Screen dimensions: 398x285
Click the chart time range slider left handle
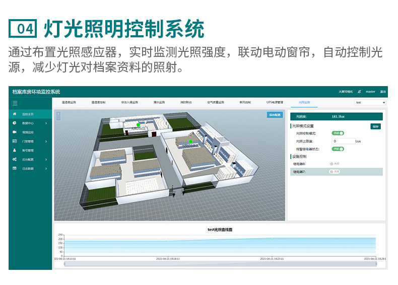coord(64,264)
